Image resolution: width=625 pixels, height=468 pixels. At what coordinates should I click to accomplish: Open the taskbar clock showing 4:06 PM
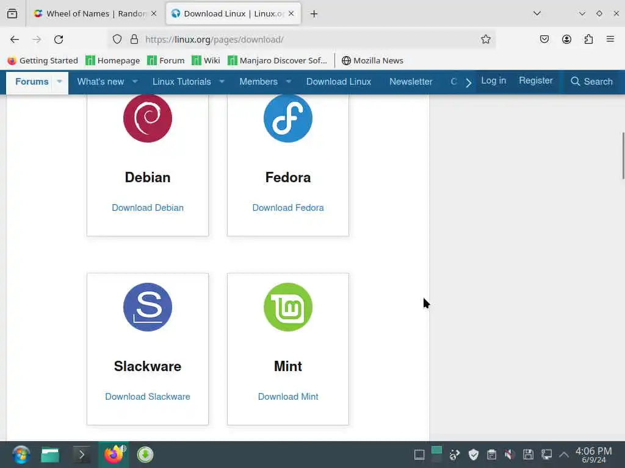[x=593, y=455]
